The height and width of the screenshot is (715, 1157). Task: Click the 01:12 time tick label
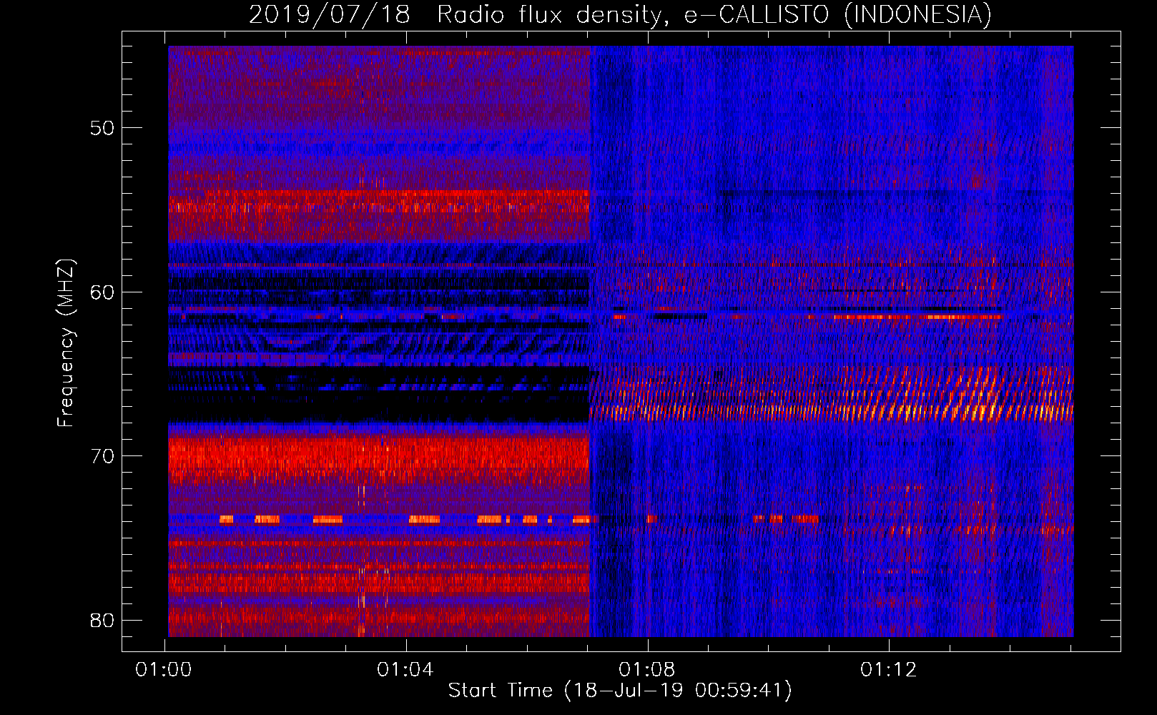click(x=889, y=670)
